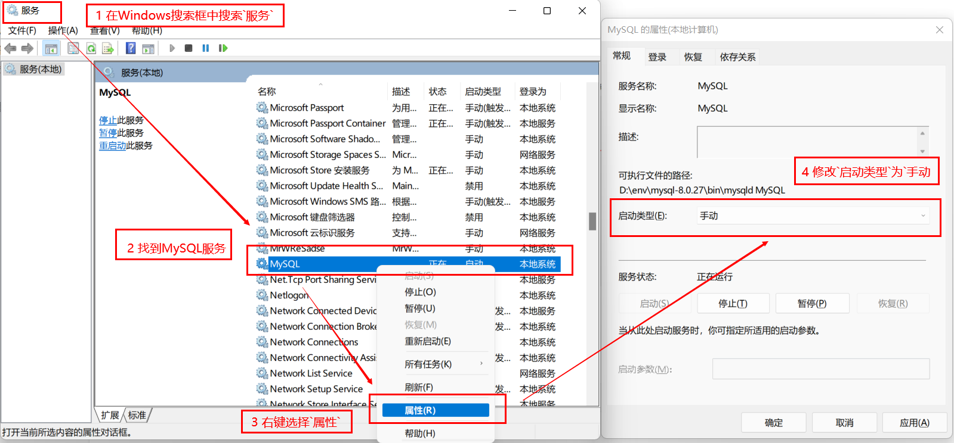Click gear icon of Microsoft 云标识服务 row
This screenshot has height=443, width=954.
coord(262,232)
